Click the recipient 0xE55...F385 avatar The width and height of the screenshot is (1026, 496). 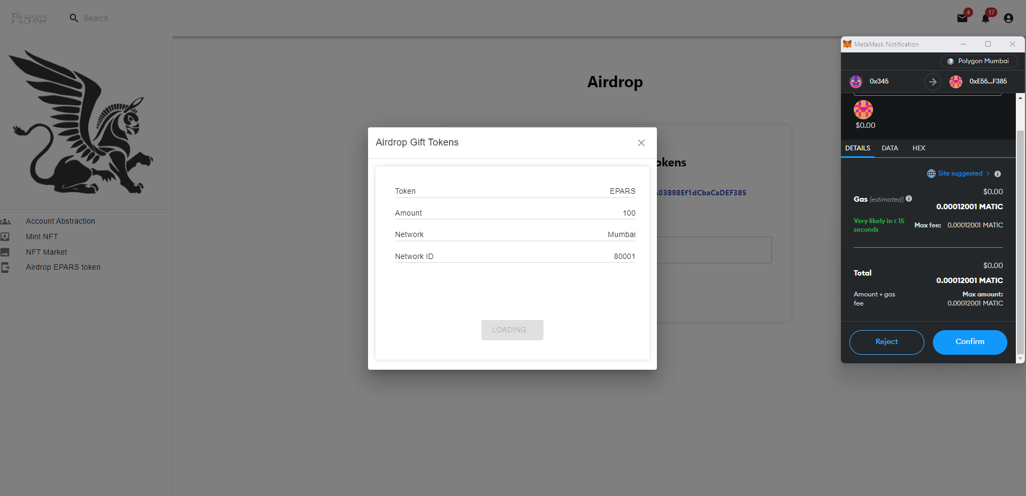[x=956, y=81]
